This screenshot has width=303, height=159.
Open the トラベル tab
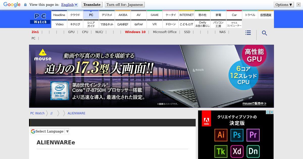(x=250, y=15)
